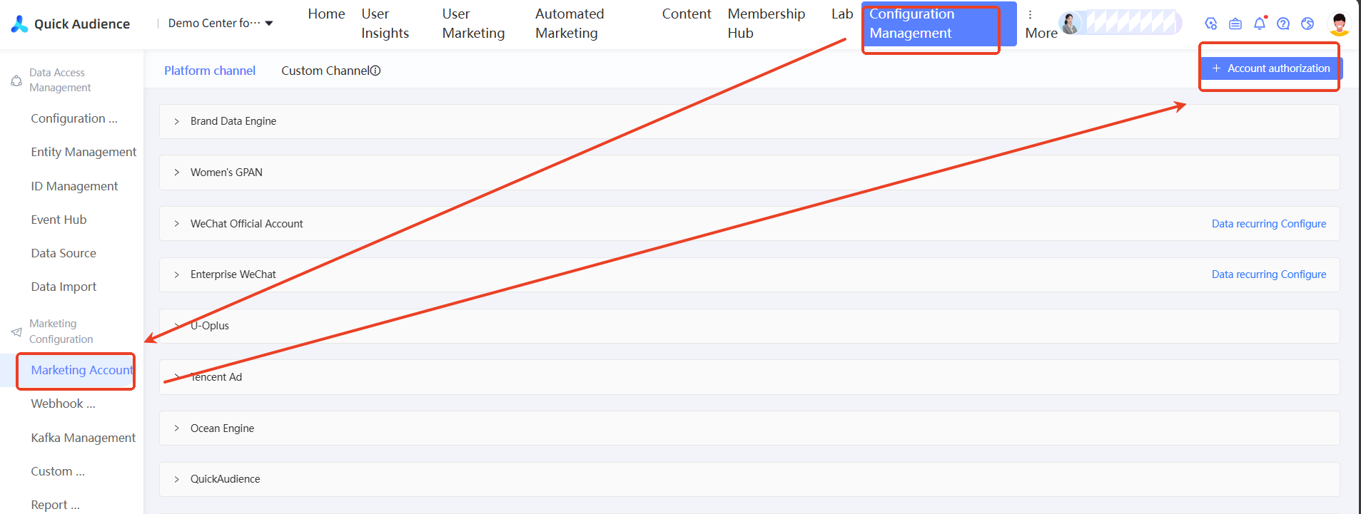Click the Account authorization button
The image size is (1361, 514).
click(1271, 68)
